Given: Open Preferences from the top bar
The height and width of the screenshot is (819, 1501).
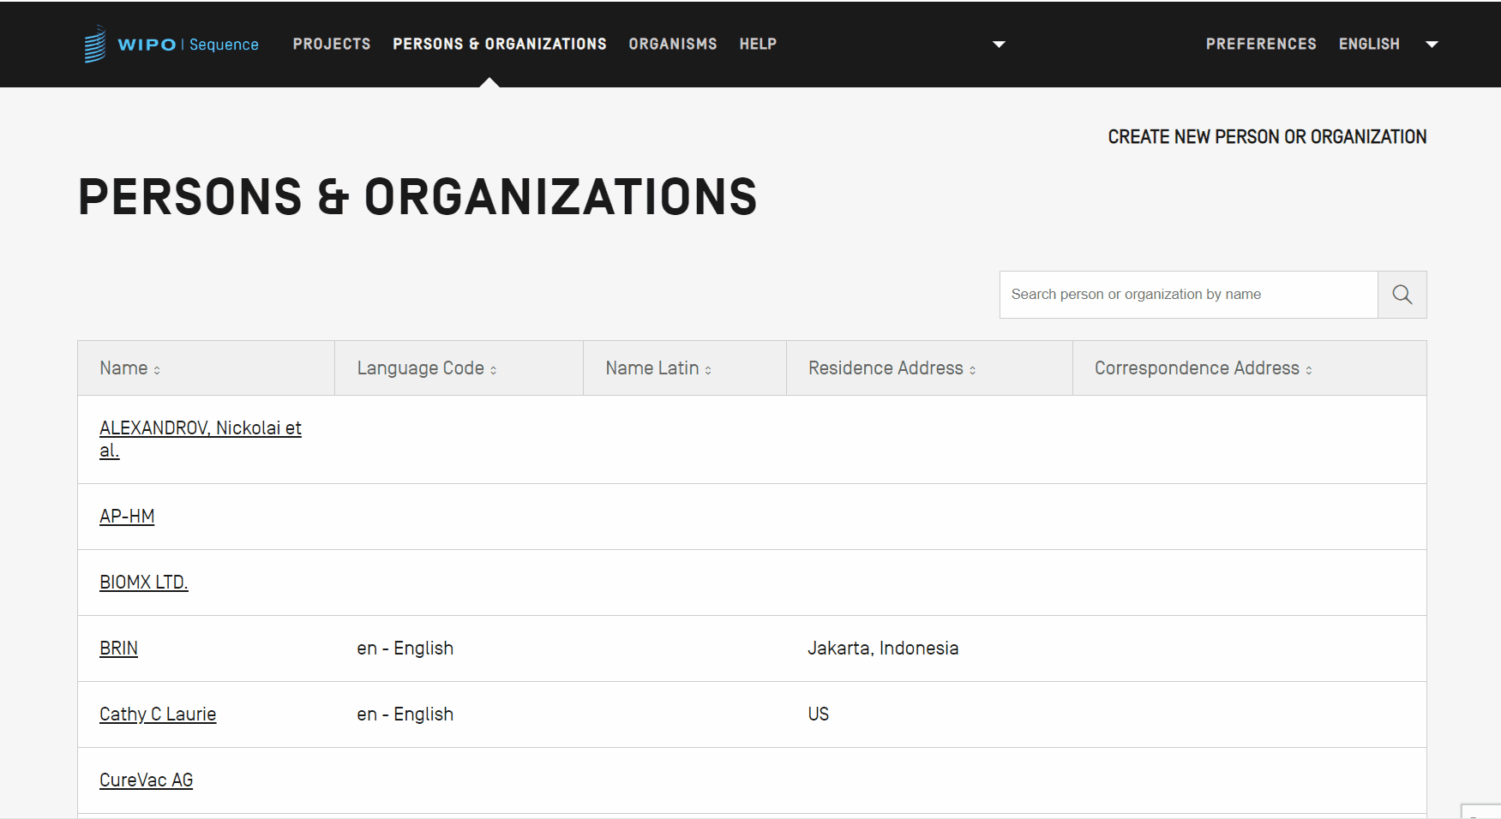Looking at the screenshot, I should coord(1260,44).
